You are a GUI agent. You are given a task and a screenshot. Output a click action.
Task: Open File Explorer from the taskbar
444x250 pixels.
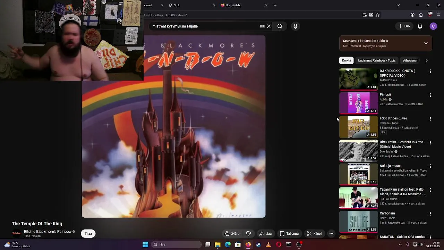point(217,244)
